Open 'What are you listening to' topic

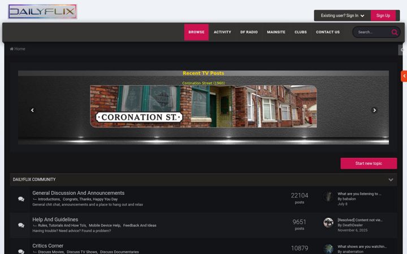coord(360,194)
